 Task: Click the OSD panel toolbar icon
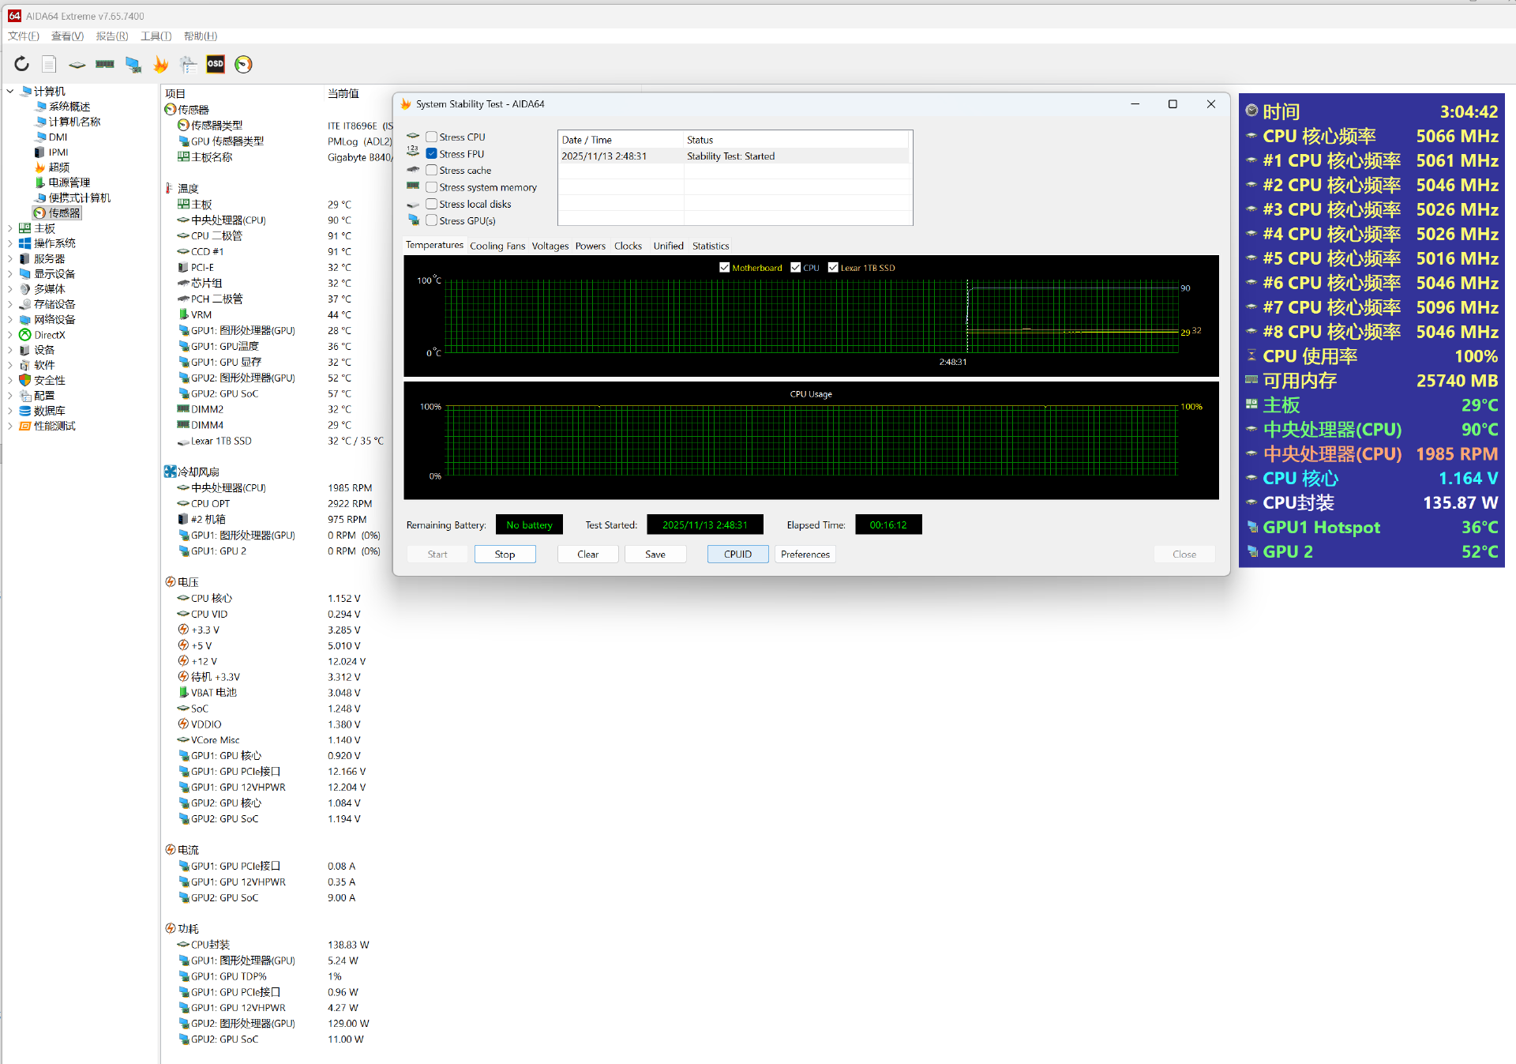pyautogui.click(x=216, y=64)
